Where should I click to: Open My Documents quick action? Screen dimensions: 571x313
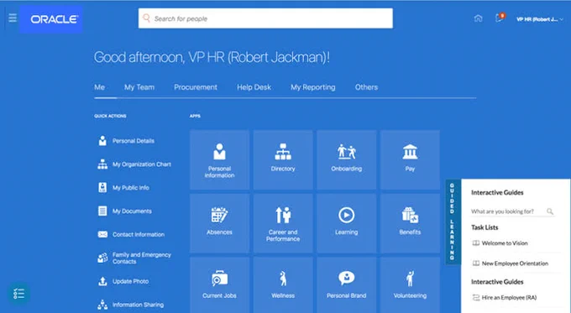tap(132, 211)
